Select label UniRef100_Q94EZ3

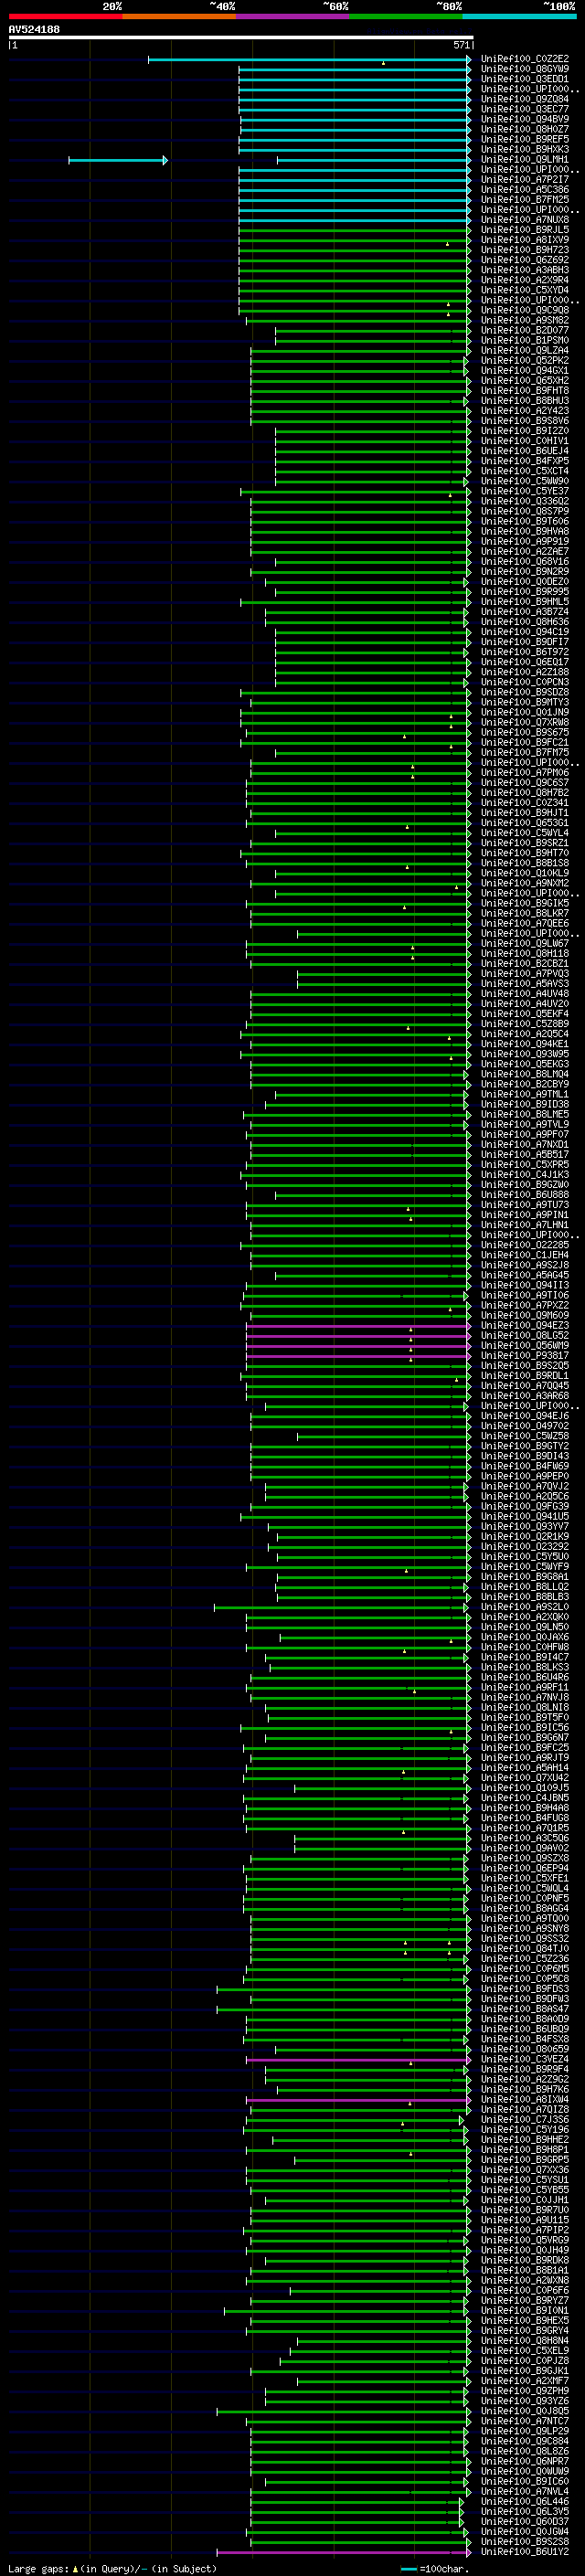pos(524,1326)
